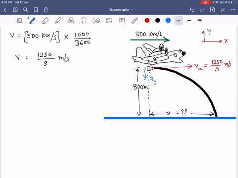
Task: Open the more options ellipsis menu
Action: point(233,10)
